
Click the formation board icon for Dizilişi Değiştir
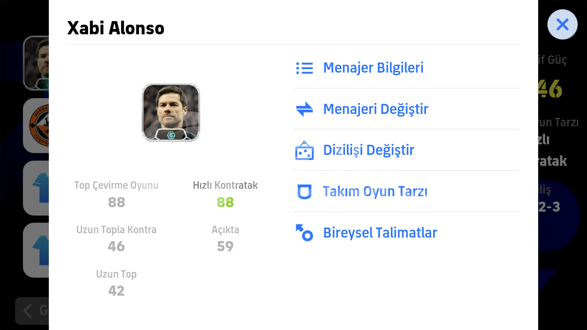tap(304, 150)
